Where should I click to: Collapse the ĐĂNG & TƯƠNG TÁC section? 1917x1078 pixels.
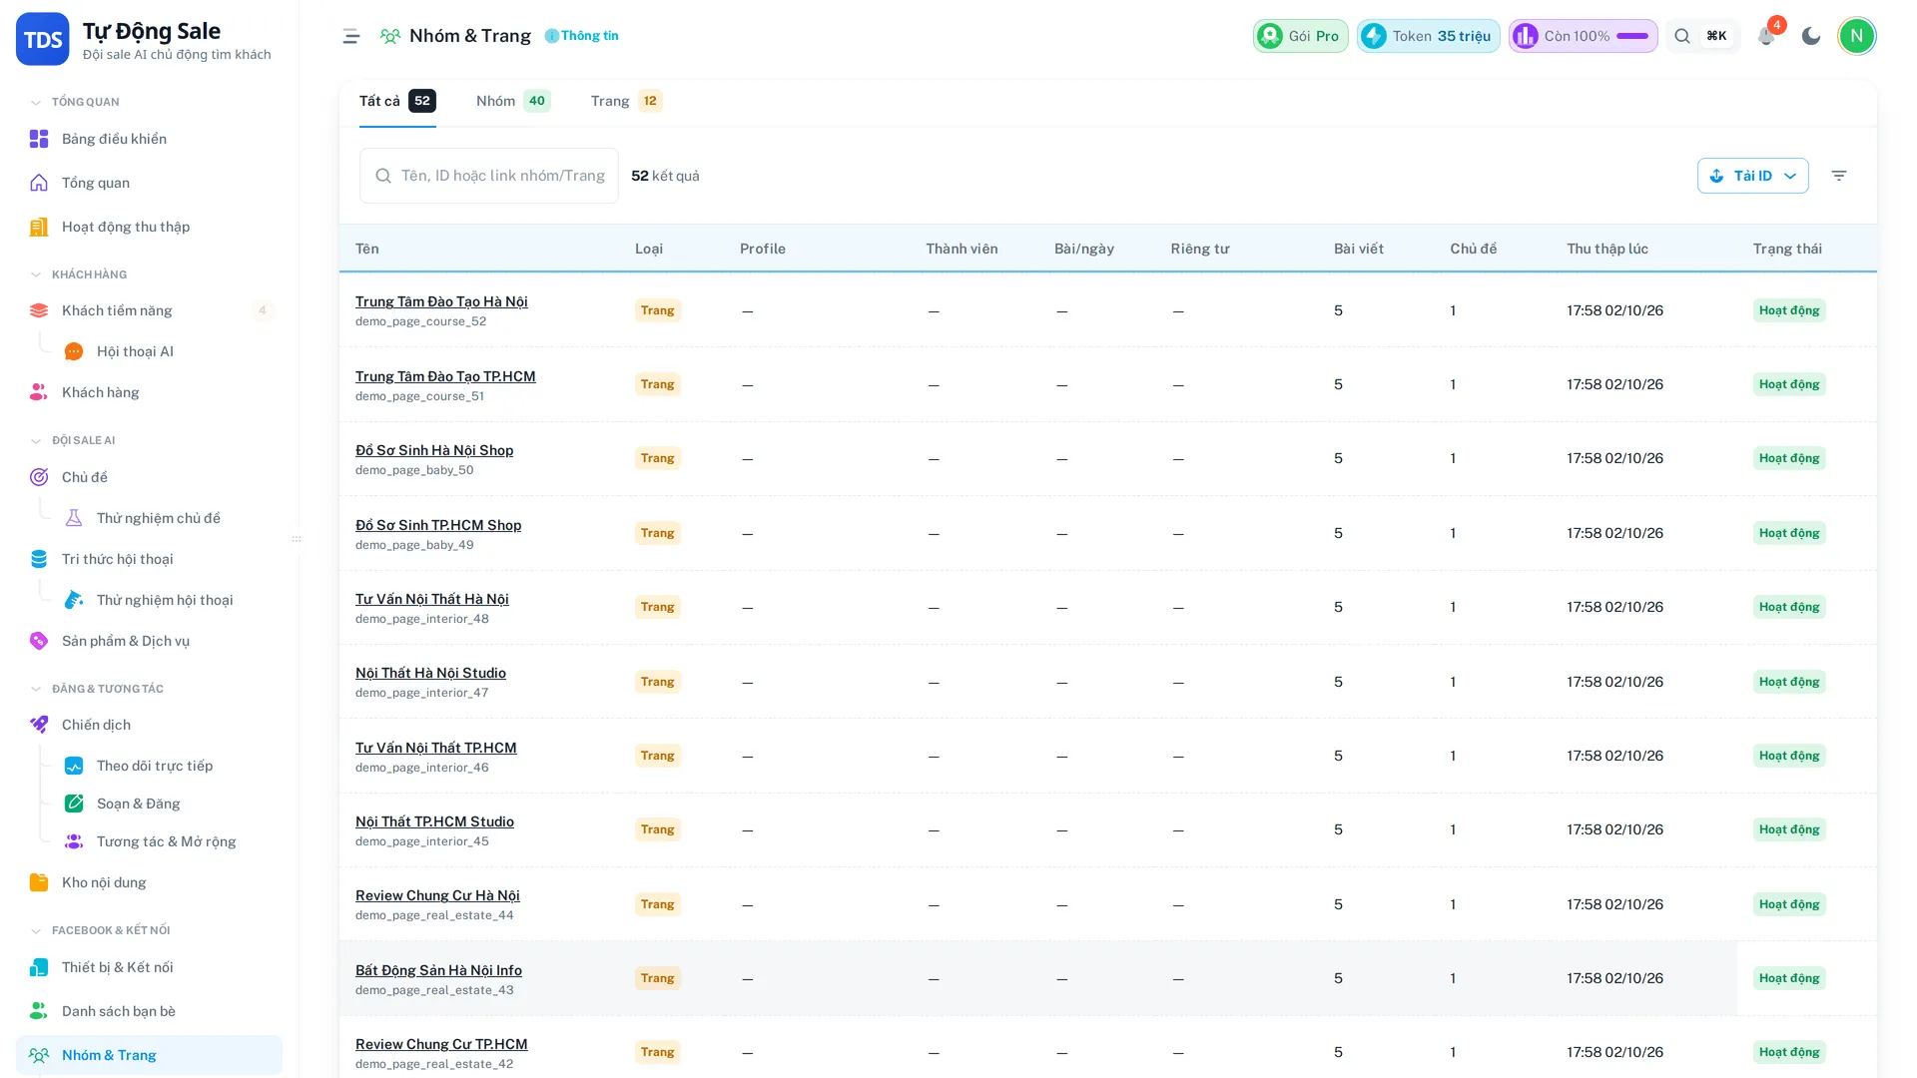coord(97,689)
